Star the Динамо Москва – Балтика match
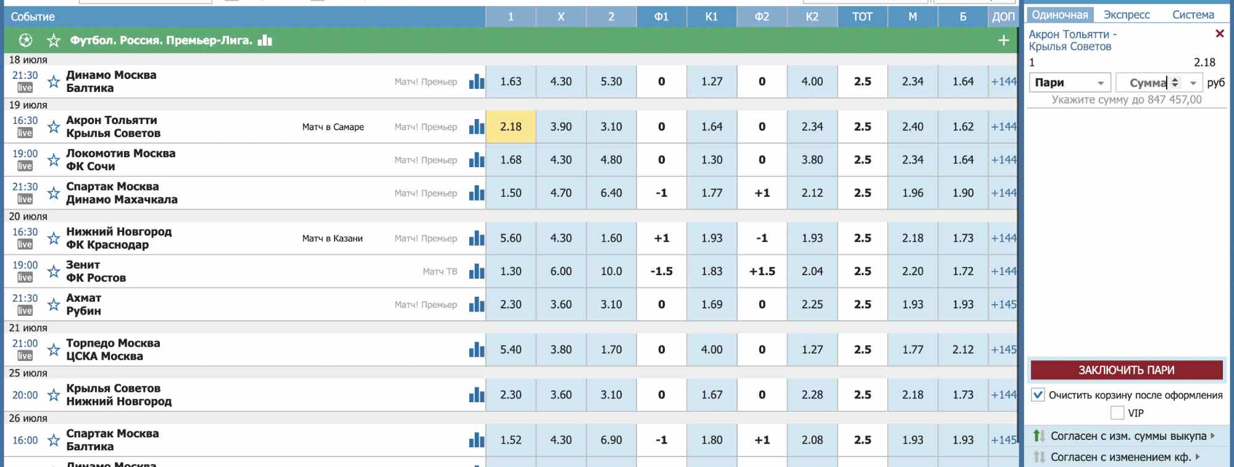 (54, 81)
